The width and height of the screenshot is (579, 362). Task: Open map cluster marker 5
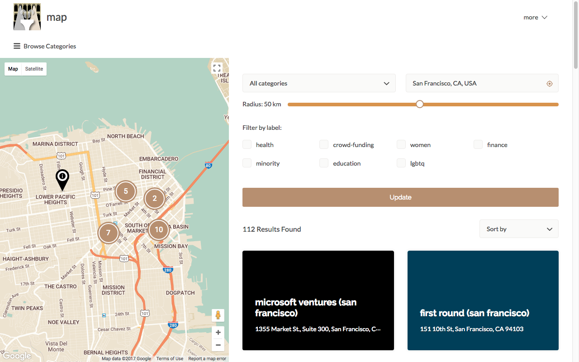click(x=126, y=191)
